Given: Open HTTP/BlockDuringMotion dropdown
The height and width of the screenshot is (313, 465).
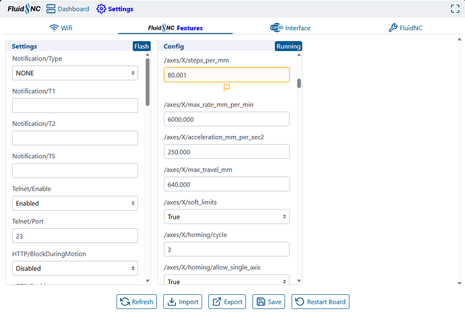Looking at the screenshot, I should pos(75,269).
